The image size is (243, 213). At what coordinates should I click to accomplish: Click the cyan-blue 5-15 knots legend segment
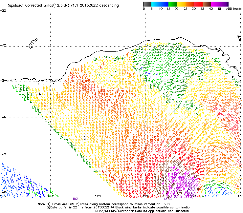click(x=160, y=4)
